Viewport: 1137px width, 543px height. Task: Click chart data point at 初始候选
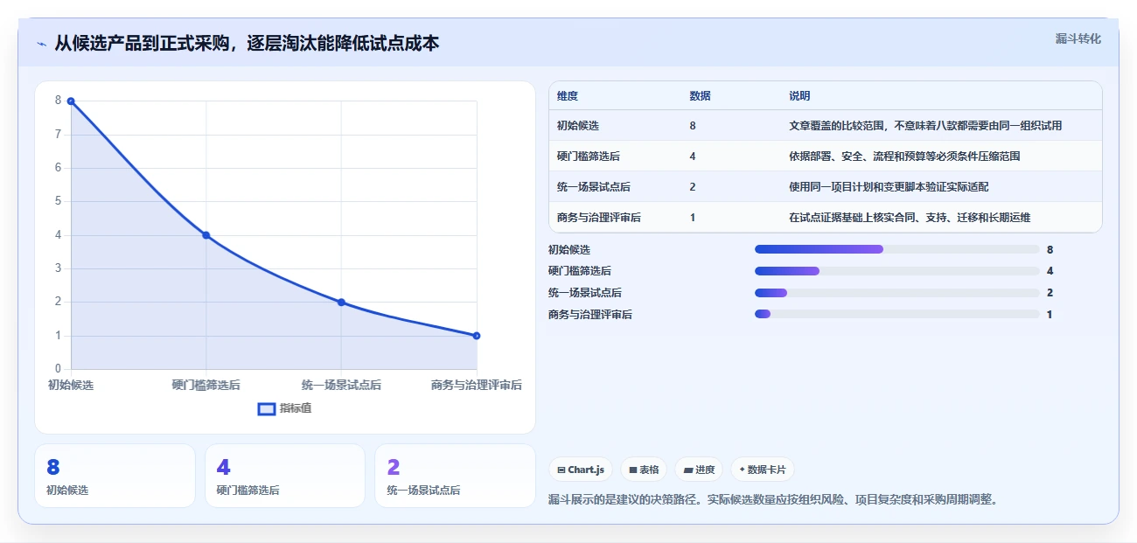tap(71, 101)
